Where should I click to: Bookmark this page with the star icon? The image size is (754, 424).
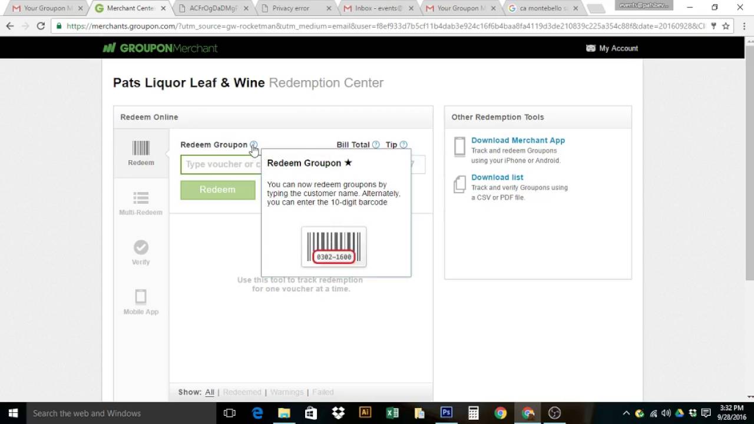coord(726,26)
